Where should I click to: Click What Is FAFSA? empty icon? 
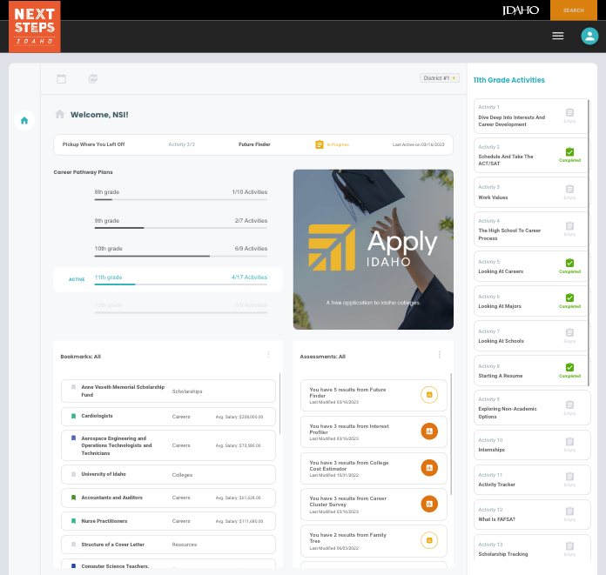[x=569, y=511]
